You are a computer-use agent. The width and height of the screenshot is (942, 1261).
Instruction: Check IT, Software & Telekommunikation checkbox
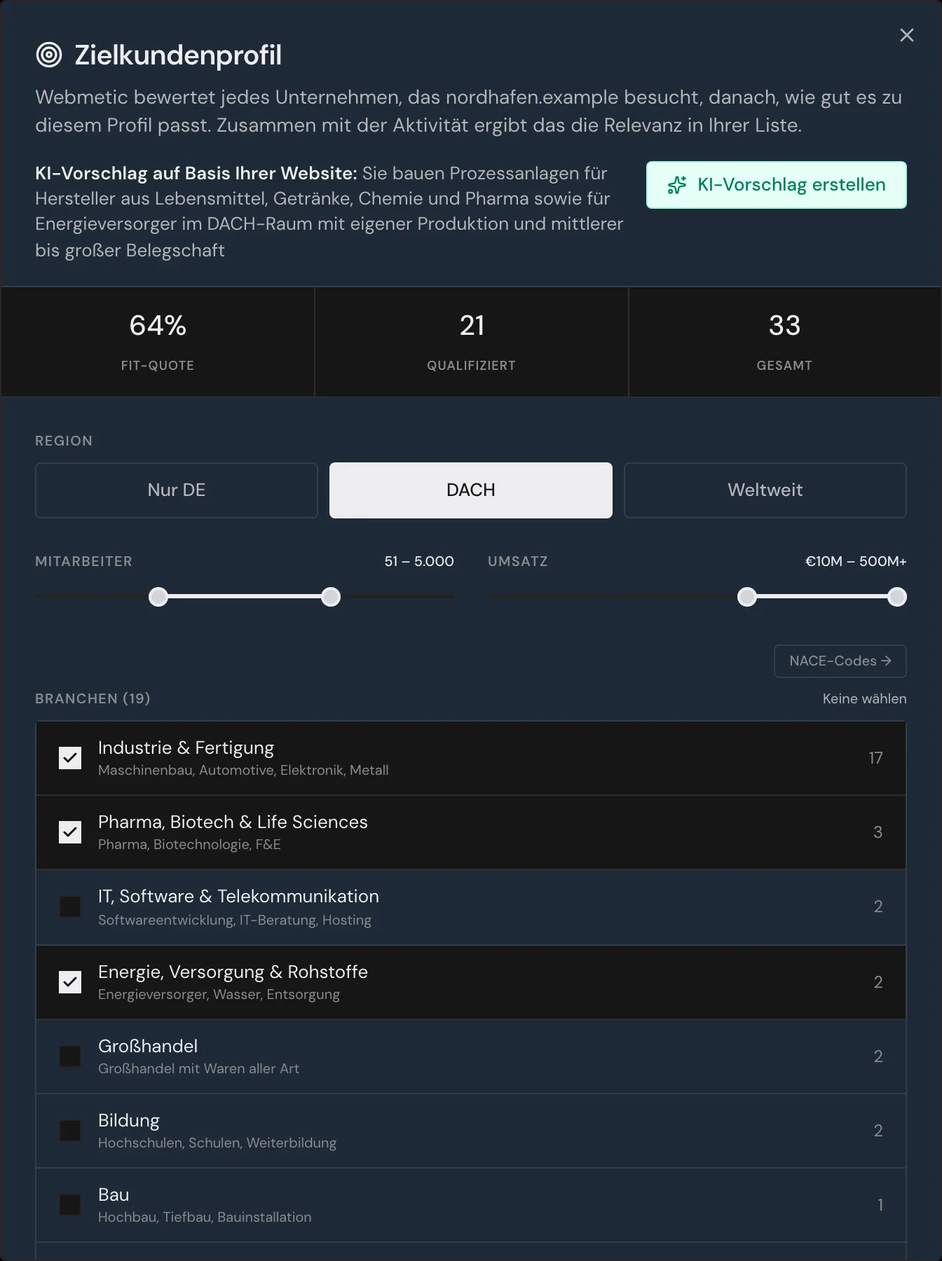coord(70,907)
